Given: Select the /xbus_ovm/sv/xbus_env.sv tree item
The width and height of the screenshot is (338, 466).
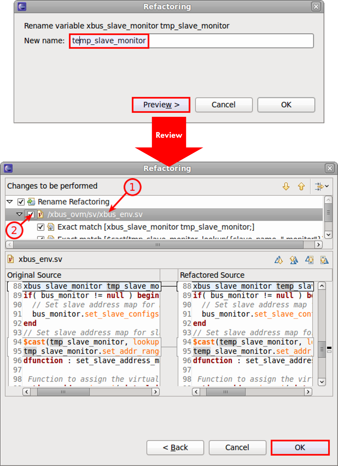Looking at the screenshot, I should click(x=95, y=214).
